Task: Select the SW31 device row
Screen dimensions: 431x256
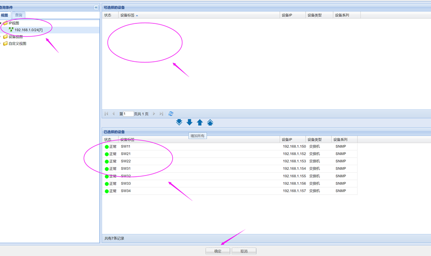Action: (x=230, y=169)
